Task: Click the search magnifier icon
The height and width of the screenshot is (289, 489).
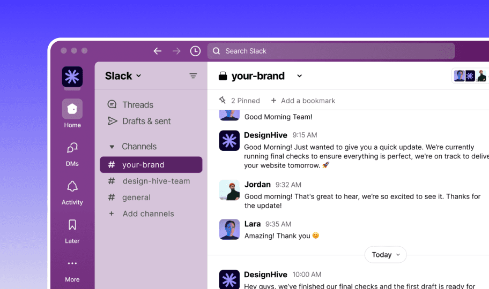Action: click(217, 51)
